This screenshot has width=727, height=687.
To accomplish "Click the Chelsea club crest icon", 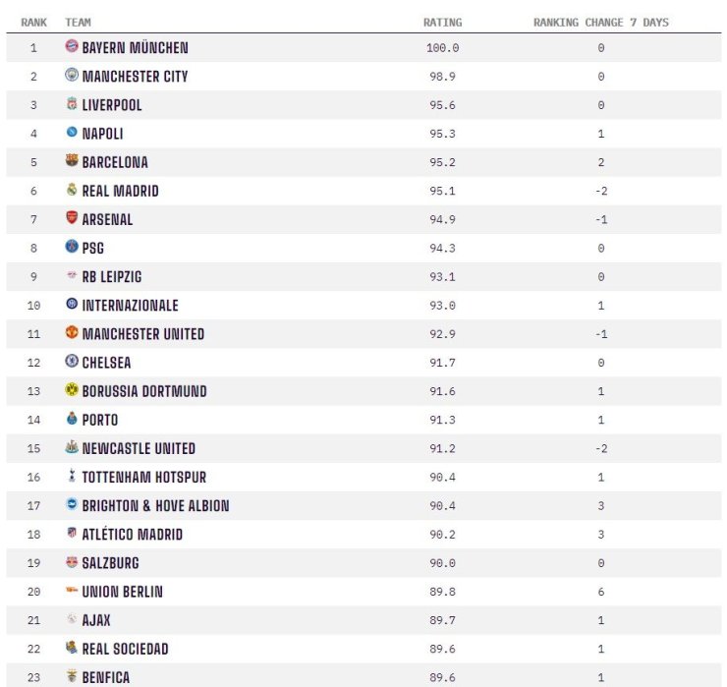I will (72, 361).
